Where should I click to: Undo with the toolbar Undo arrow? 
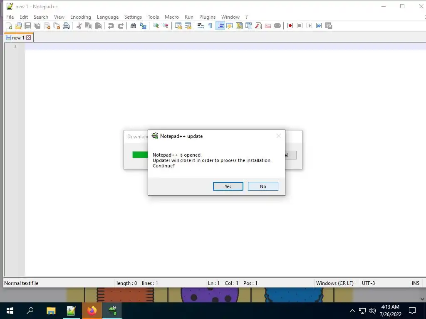point(111,26)
